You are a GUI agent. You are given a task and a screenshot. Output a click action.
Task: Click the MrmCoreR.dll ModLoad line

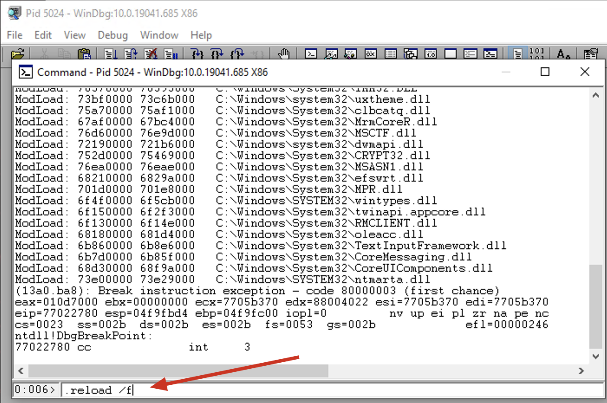[x=226, y=122]
